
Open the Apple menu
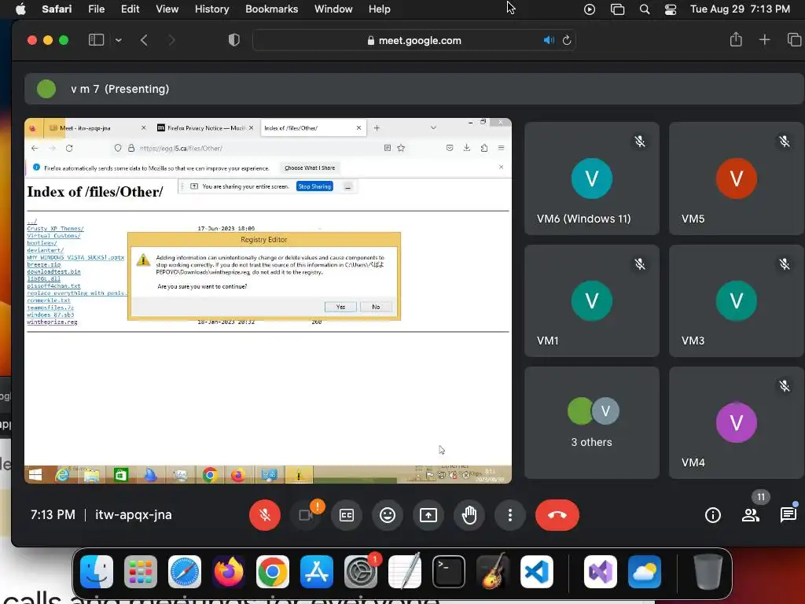(20, 9)
